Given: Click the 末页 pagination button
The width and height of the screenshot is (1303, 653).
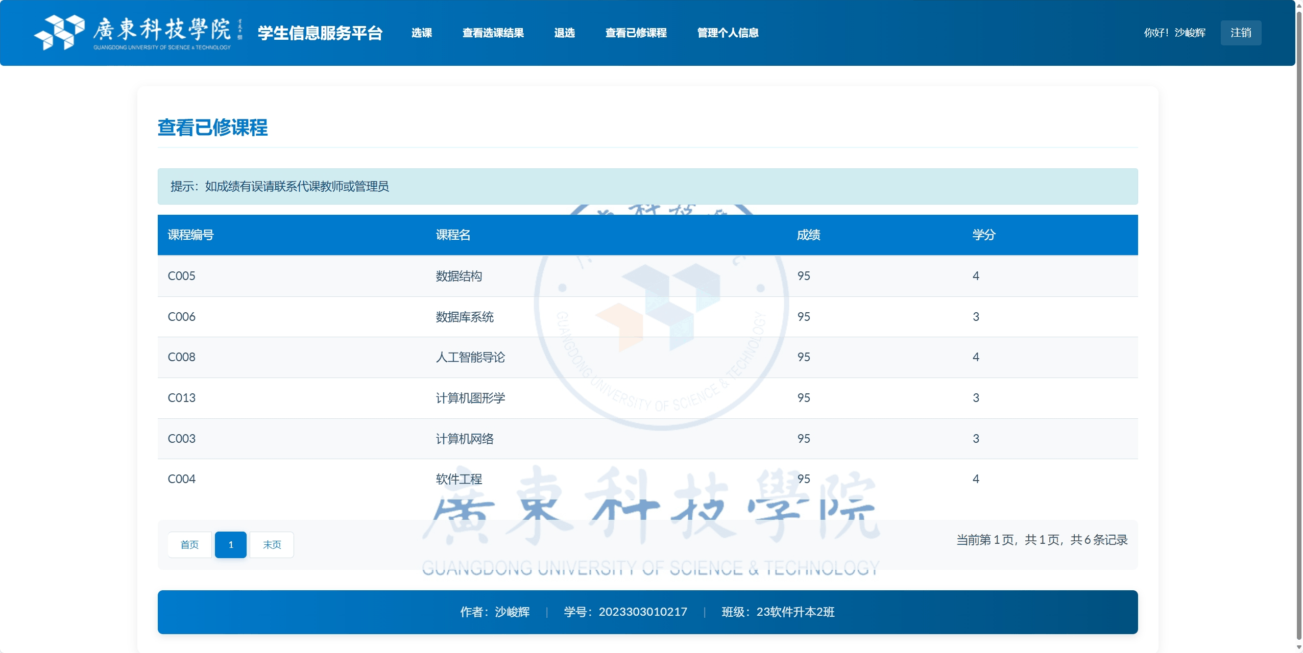Looking at the screenshot, I should (272, 545).
